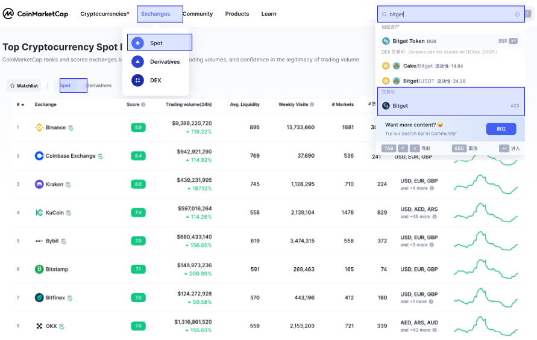537x340 pixels.
Task: Click OKX's volume graph sparkline
Action: 486,326
